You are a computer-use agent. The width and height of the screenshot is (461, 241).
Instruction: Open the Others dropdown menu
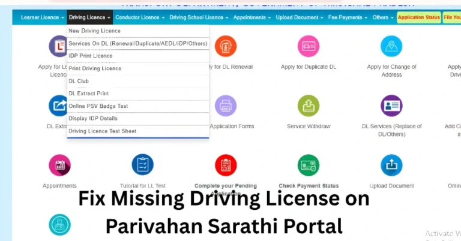(383, 17)
